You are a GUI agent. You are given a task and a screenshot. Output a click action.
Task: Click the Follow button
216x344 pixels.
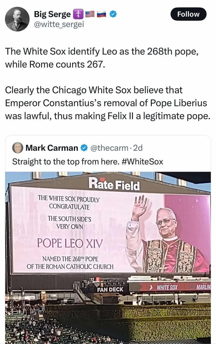pyautogui.click(x=189, y=14)
